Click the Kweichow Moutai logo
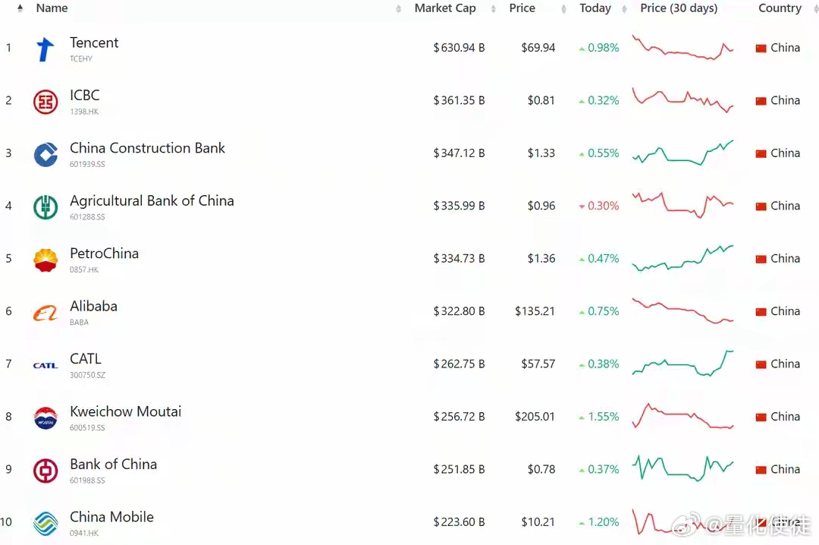819x545 pixels. tap(45, 418)
